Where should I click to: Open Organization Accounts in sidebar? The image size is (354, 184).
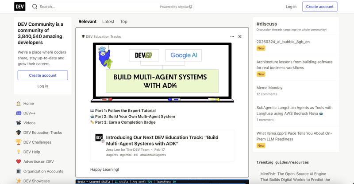(42, 171)
